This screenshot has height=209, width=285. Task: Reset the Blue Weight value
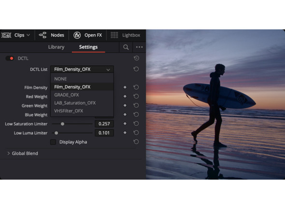[x=136, y=115]
